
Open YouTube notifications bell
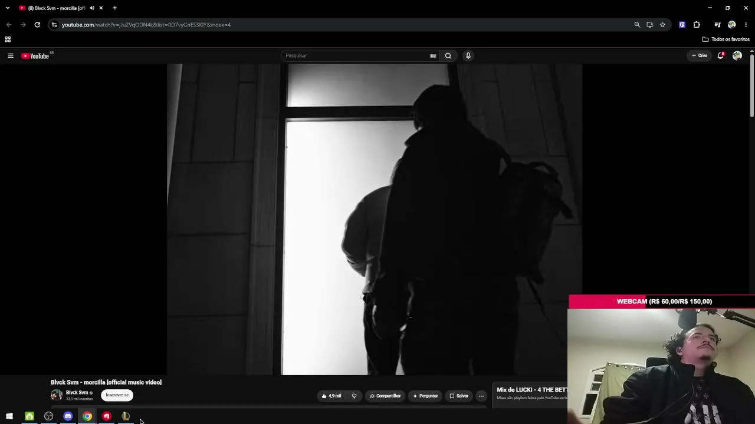[720, 55]
